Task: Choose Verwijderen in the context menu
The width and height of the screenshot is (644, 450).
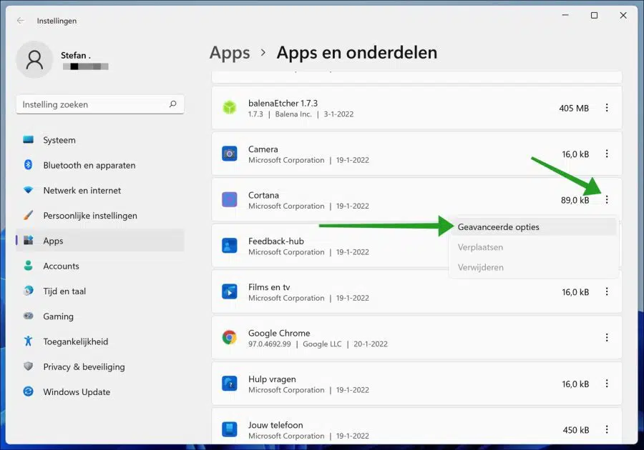Action: [x=534, y=267]
